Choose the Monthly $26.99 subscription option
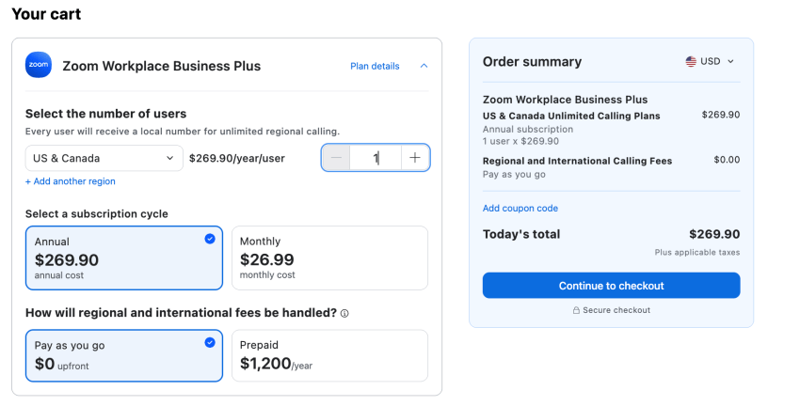The image size is (800, 406). point(329,258)
